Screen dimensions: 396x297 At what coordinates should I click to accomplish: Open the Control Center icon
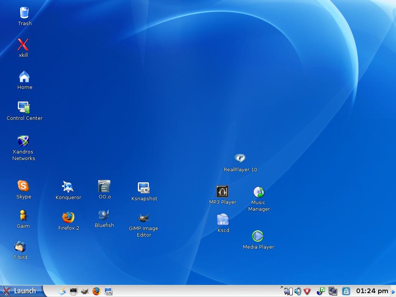(24, 108)
